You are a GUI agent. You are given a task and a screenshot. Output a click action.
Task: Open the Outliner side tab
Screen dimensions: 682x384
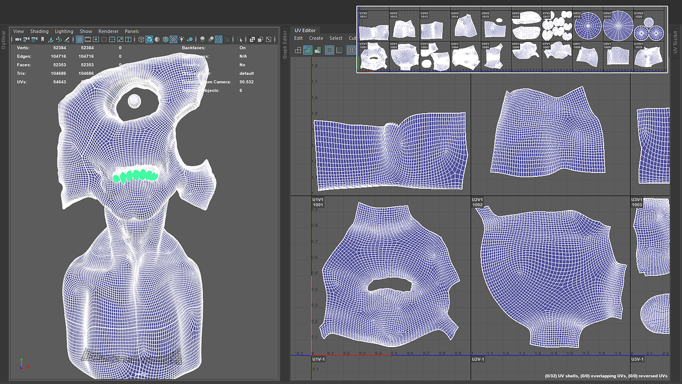tap(3, 39)
